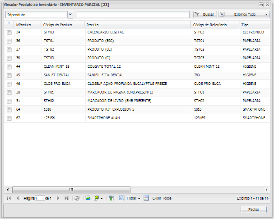Check the CALENDARIO DIGITAL row checkbox
Image resolution: width=274 pixels, height=219 pixels.
9,33
